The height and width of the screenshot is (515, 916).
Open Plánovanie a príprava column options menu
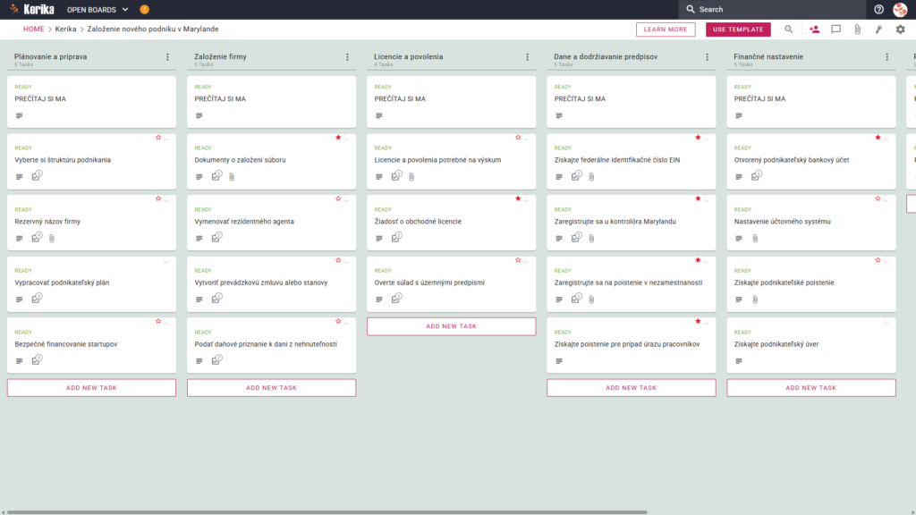click(167, 57)
